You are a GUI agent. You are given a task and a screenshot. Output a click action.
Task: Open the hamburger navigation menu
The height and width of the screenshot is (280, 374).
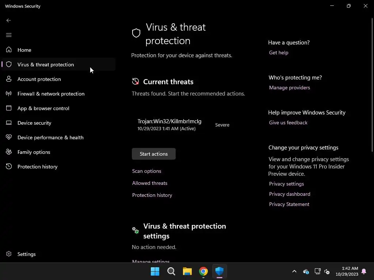[9, 35]
